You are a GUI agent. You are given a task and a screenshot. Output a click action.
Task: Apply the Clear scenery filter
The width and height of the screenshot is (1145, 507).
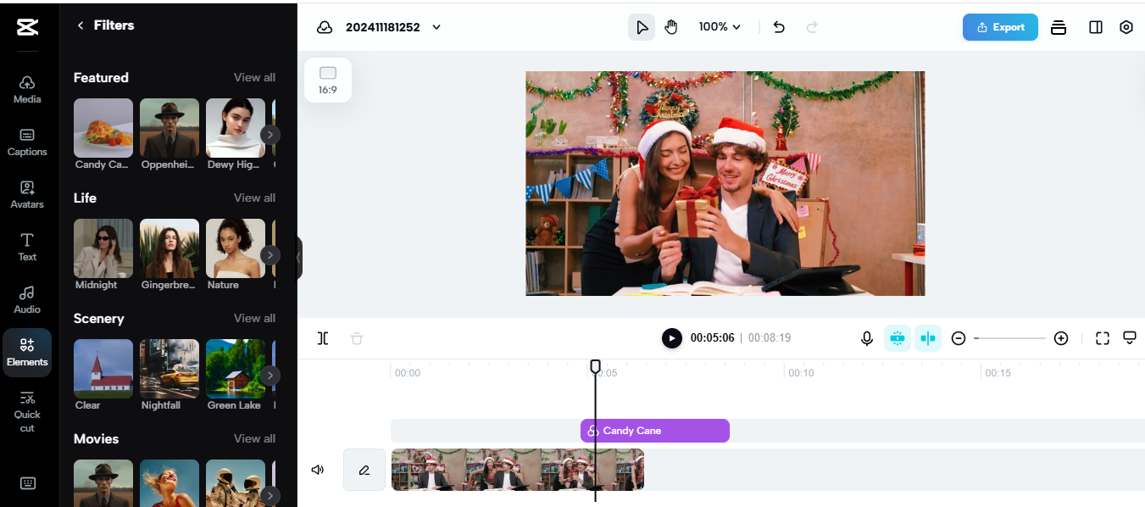coord(103,369)
